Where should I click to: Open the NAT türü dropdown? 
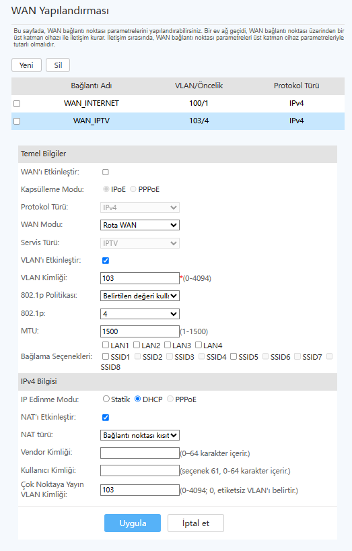click(140, 435)
